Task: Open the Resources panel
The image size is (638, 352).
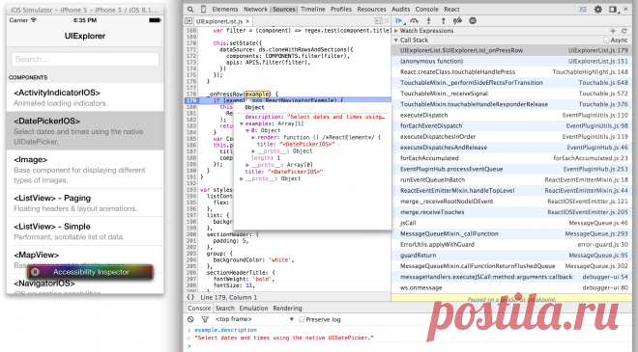Action: (371, 9)
